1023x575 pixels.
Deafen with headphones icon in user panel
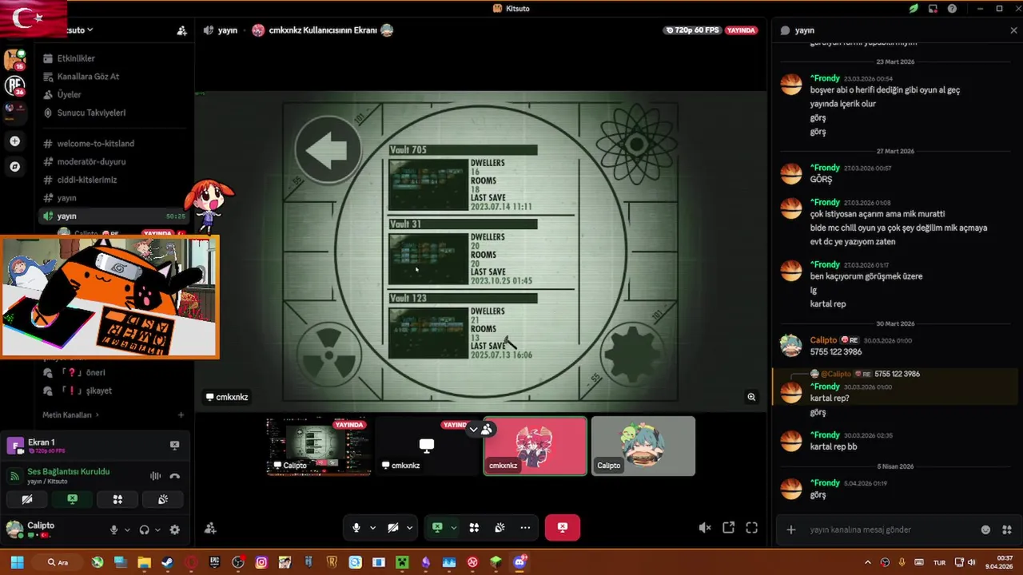[x=145, y=529]
